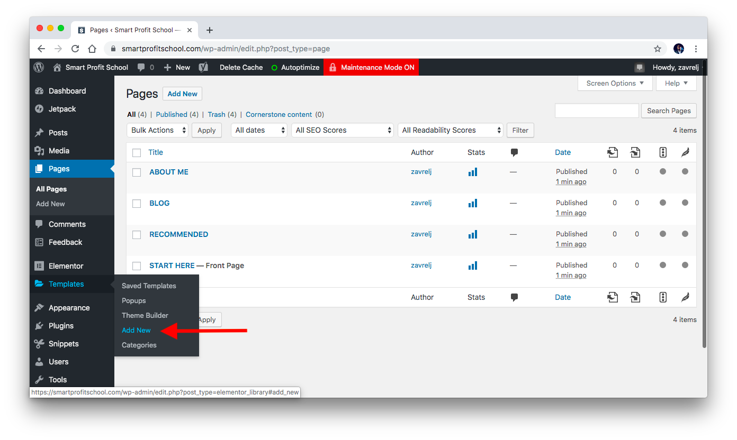View stats bars for RECOMMENDED page
The width and height of the screenshot is (737, 440).
point(473,234)
